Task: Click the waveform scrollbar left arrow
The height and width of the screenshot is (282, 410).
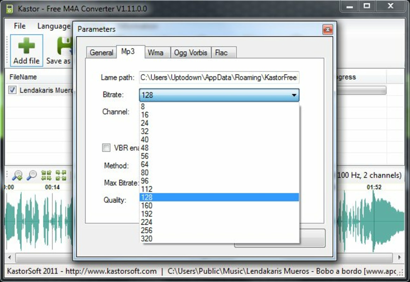Action: [x=10, y=257]
